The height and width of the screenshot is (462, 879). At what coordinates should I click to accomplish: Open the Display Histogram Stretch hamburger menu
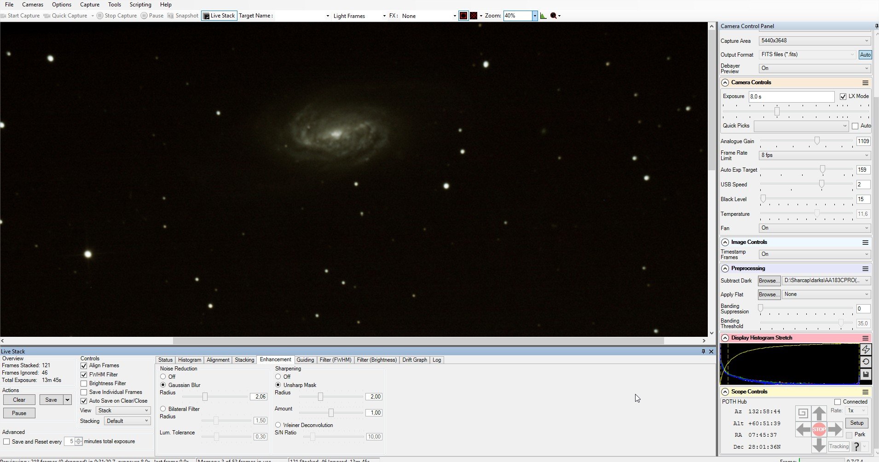[x=865, y=338]
